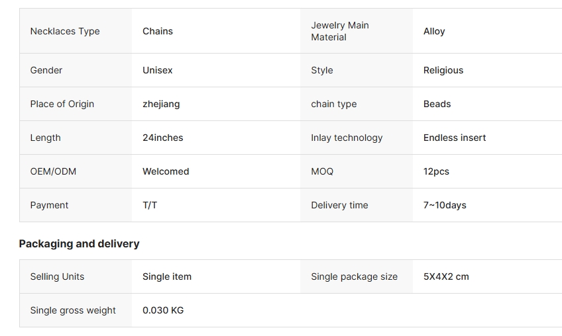Select the 7~10days delivery time value
Screen dimensions: 562x336
tap(445, 205)
